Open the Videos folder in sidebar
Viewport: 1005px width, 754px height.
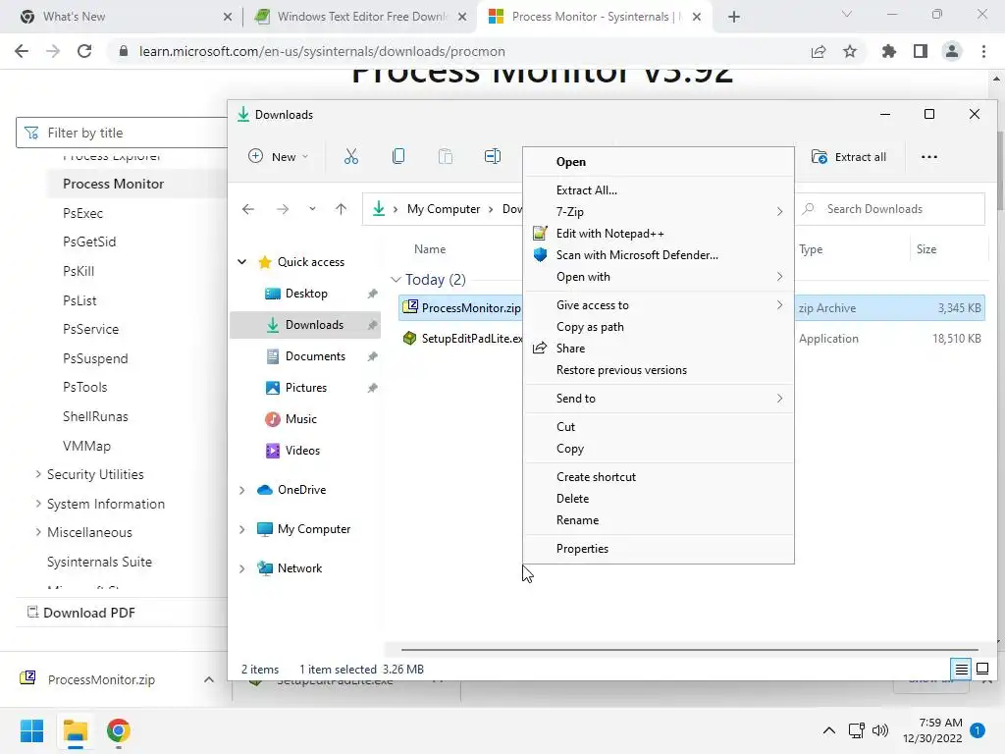pos(302,450)
